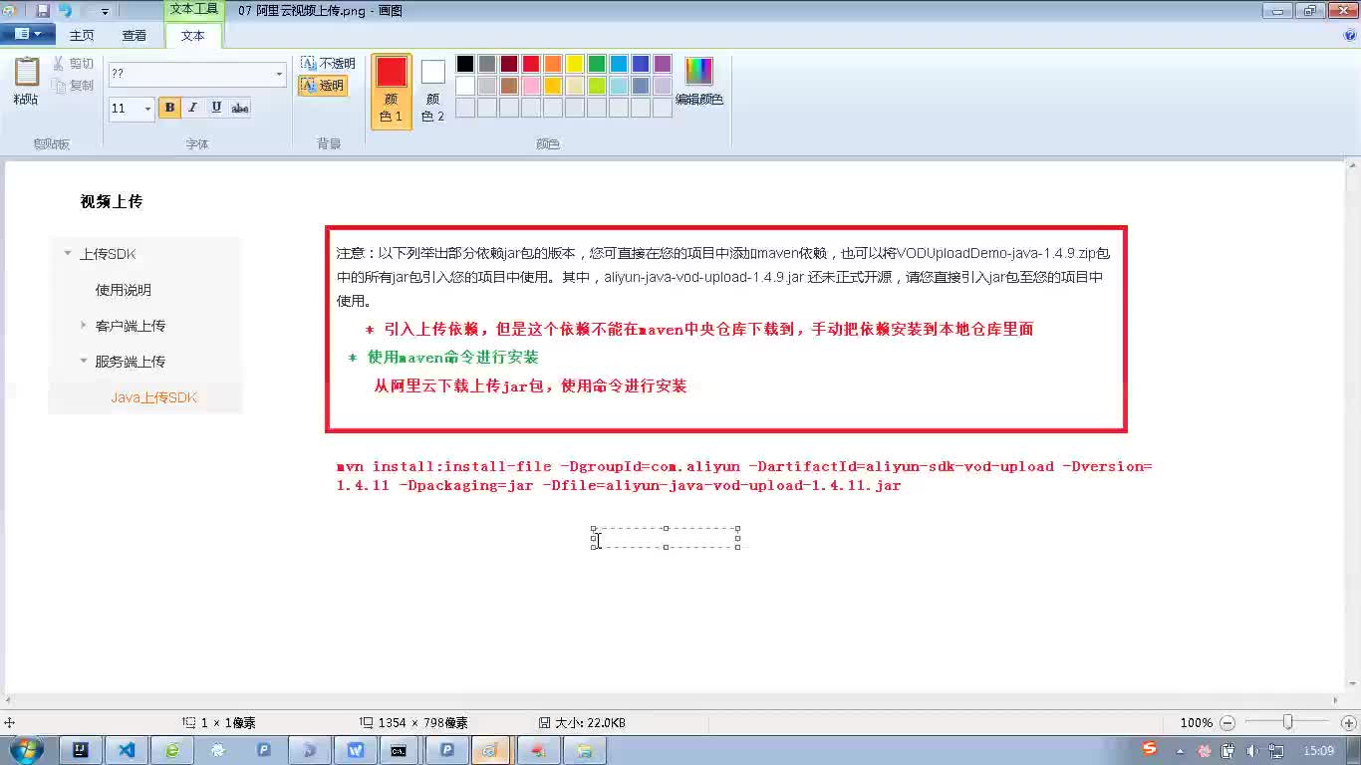The width and height of the screenshot is (1361, 765).
Task: Click the 复制 copy button
Action: (73, 86)
